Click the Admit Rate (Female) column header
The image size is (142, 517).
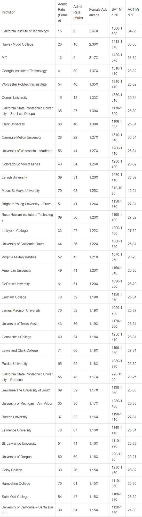click(63, 12)
